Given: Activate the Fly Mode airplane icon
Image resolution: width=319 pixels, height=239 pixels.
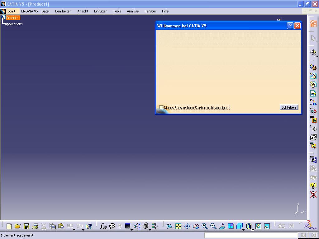Looking at the screenshot, I should coord(169,226).
